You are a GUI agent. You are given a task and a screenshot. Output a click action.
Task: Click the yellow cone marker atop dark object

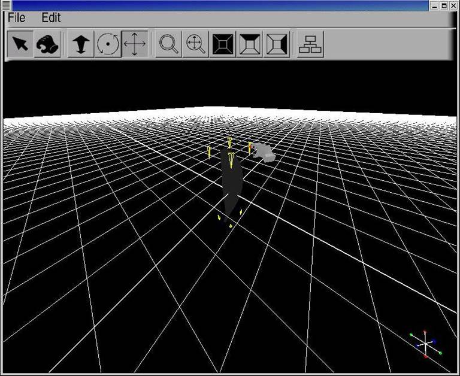(x=231, y=160)
